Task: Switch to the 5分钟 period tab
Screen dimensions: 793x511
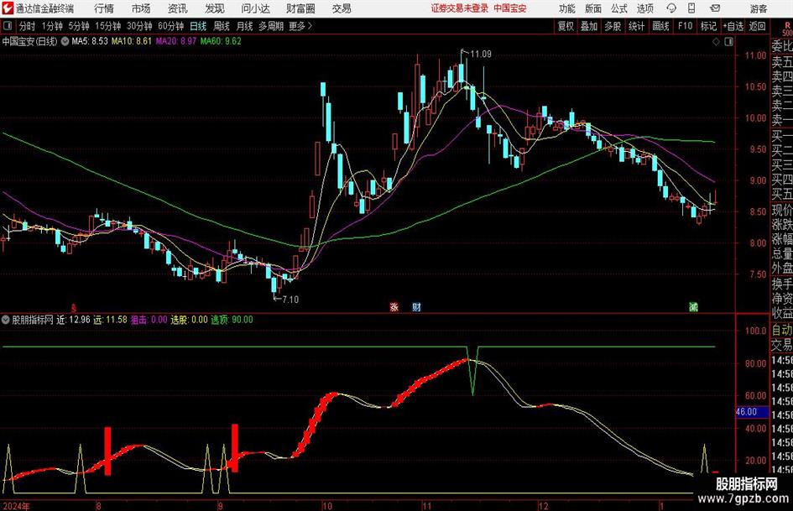Action: tap(79, 26)
